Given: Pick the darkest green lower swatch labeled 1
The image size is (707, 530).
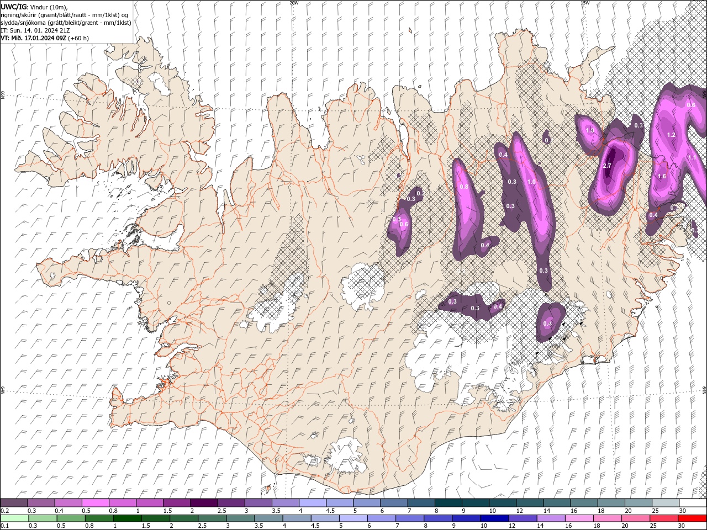Looking at the screenshot, I should coord(127,518).
